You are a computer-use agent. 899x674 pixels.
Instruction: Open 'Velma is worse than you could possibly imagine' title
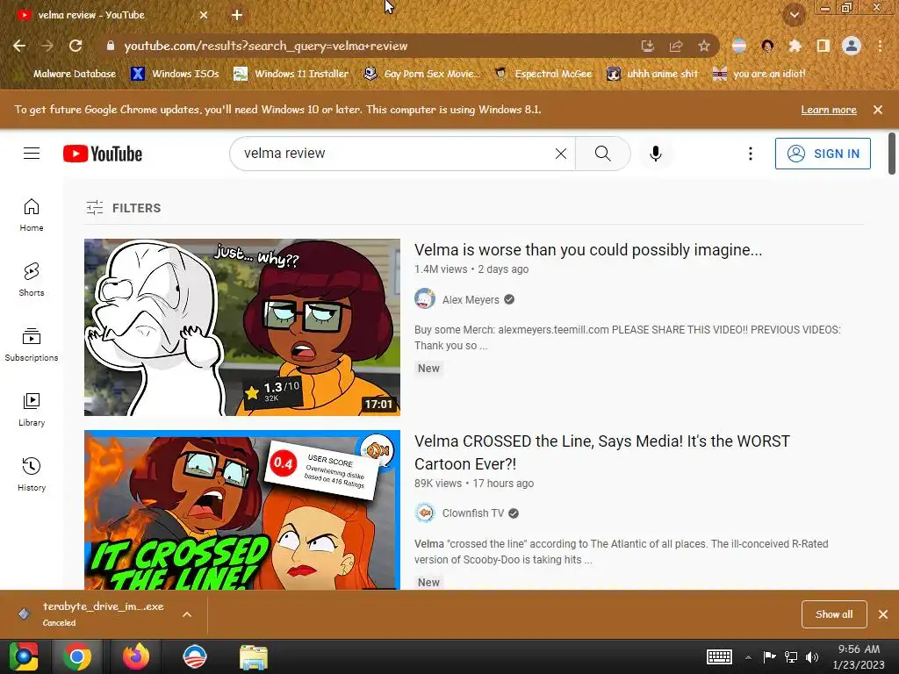pyautogui.click(x=588, y=250)
